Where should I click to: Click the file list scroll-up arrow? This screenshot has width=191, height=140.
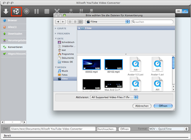point(173,87)
